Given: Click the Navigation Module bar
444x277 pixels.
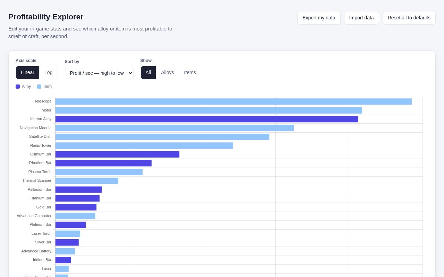Looking at the screenshot, I should pyautogui.click(x=175, y=128).
